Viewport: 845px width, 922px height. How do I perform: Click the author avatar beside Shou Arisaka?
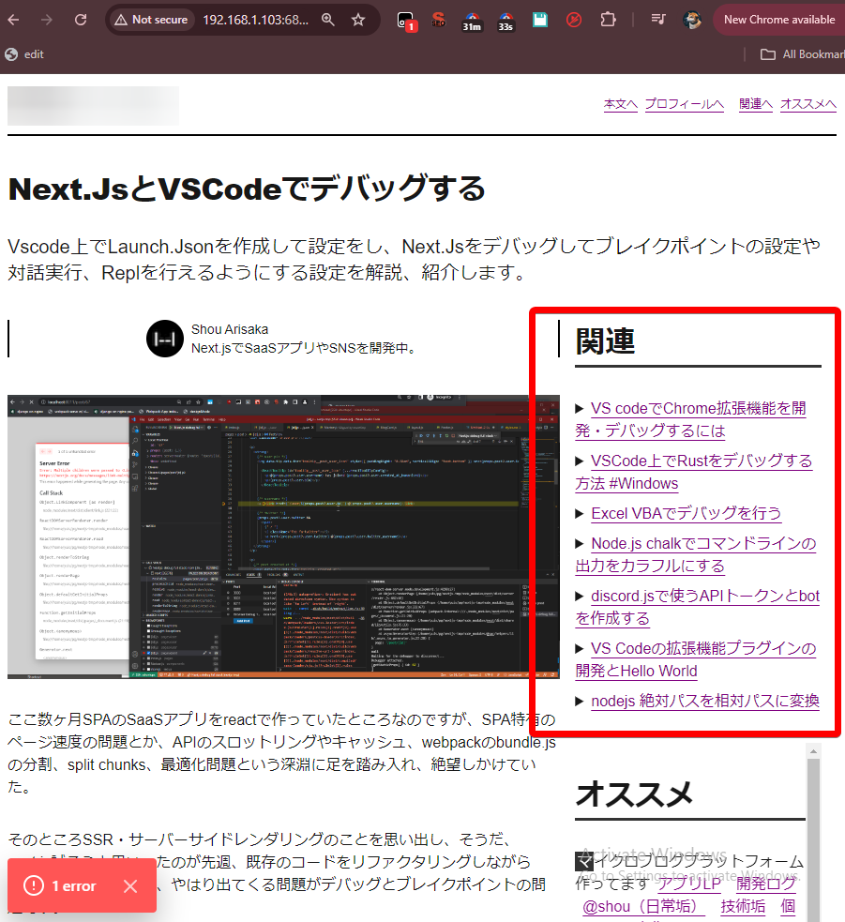(164, 339)
